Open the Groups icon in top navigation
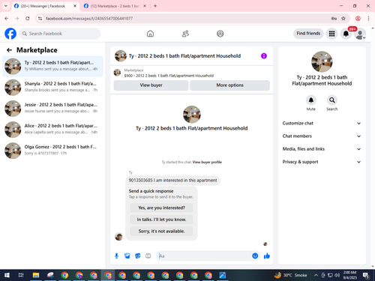This screenshot has height=281, width=375. click(x=220, y=34)
